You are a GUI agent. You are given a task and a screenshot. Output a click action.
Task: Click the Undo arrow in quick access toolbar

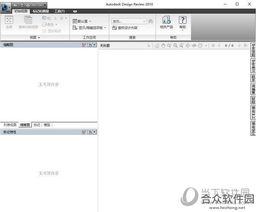34,5
